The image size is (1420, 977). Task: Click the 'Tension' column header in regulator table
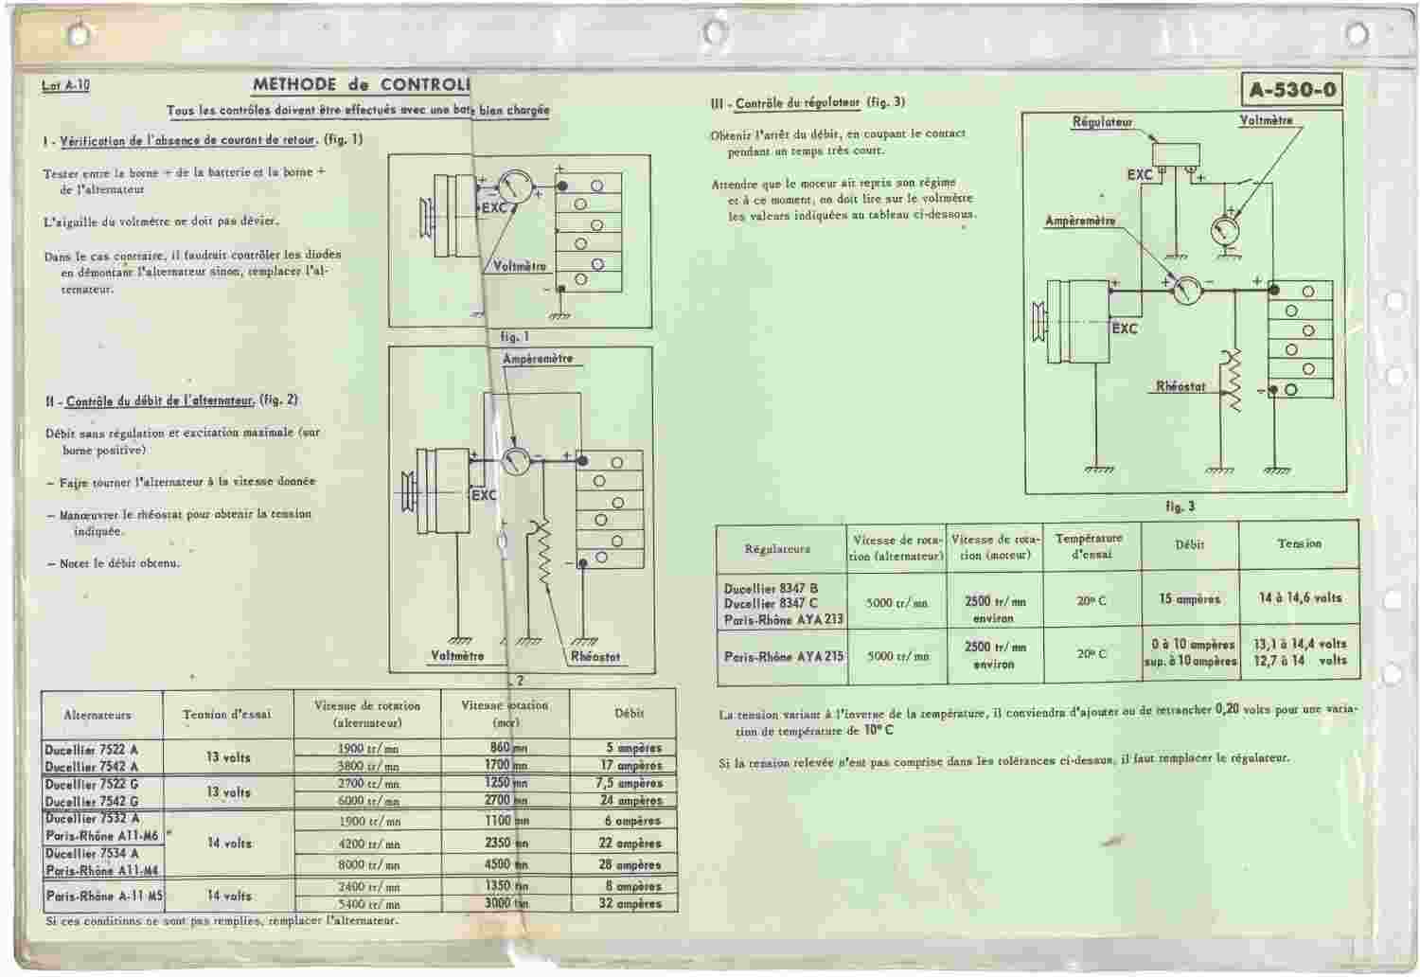point(1299,543)
